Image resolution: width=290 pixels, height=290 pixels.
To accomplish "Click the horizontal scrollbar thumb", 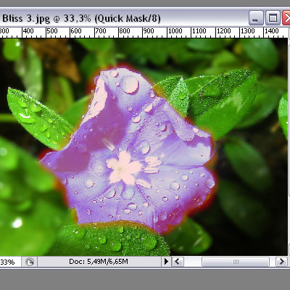I will point(236,262).
